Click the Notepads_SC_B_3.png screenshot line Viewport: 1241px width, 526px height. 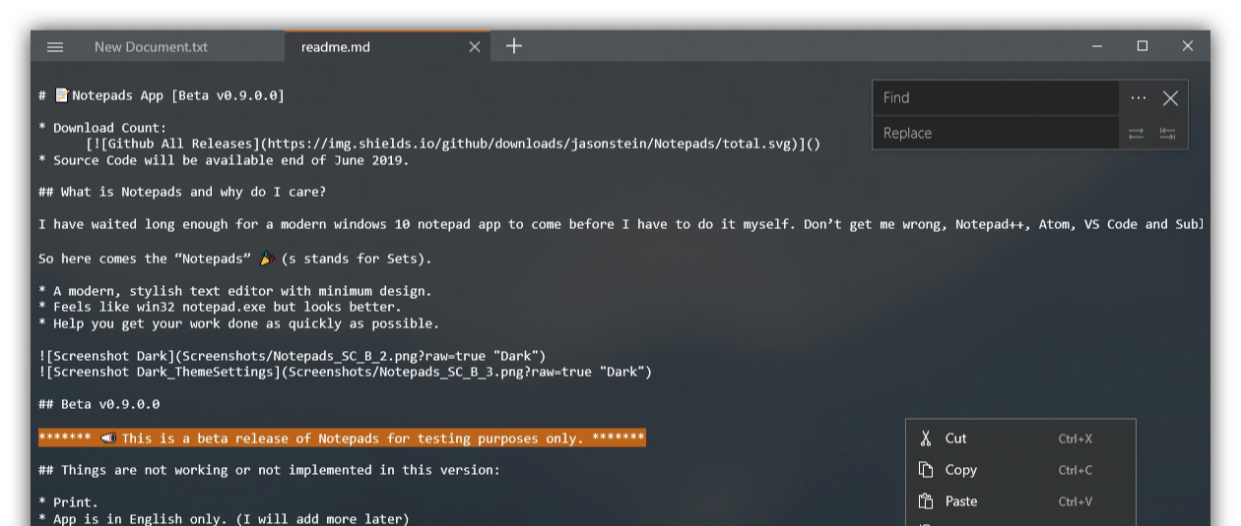(x=345, y=372)
